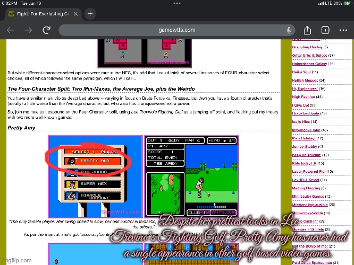This screenshot has height=265, width=354.
Task: Select the Fight! For Everlasting tab
Action: click(x=43, y=14)
